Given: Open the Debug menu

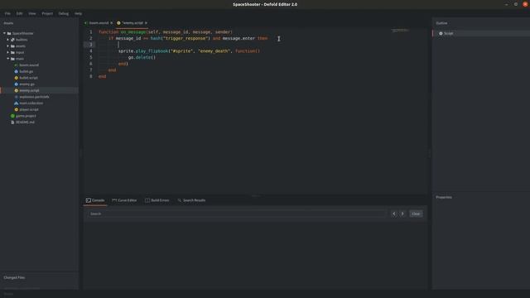Looking at the screenshot, I should (x=64, y=13).
